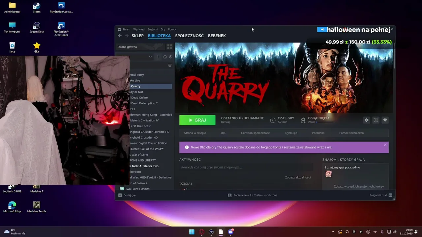The width and height of the screenshot is (422, 237).
Task: Open Poradniki link
Action: (318, 133)
